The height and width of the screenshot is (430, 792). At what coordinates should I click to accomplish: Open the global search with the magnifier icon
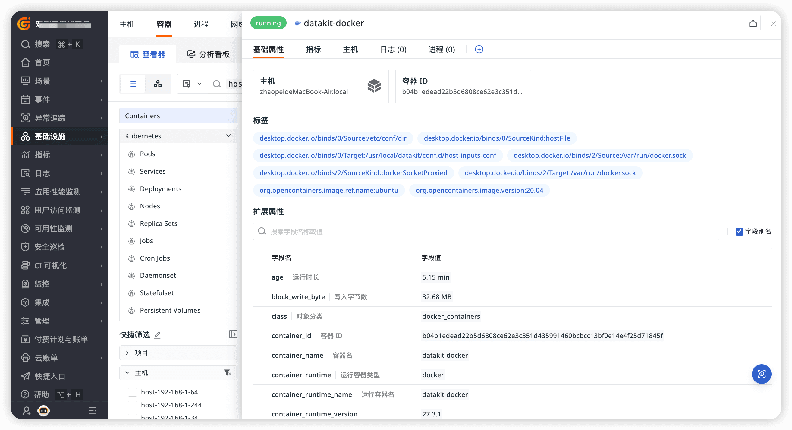click(25, 44)
